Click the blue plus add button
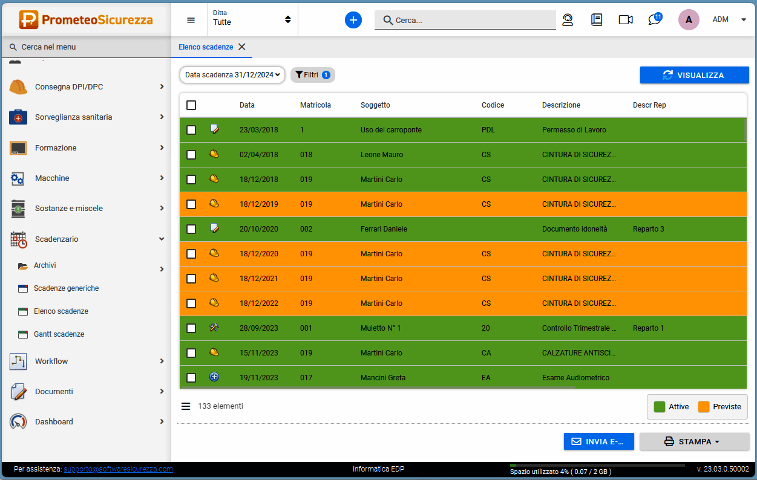Viewport: 757px width, 480px height. (x=353, y=20)
